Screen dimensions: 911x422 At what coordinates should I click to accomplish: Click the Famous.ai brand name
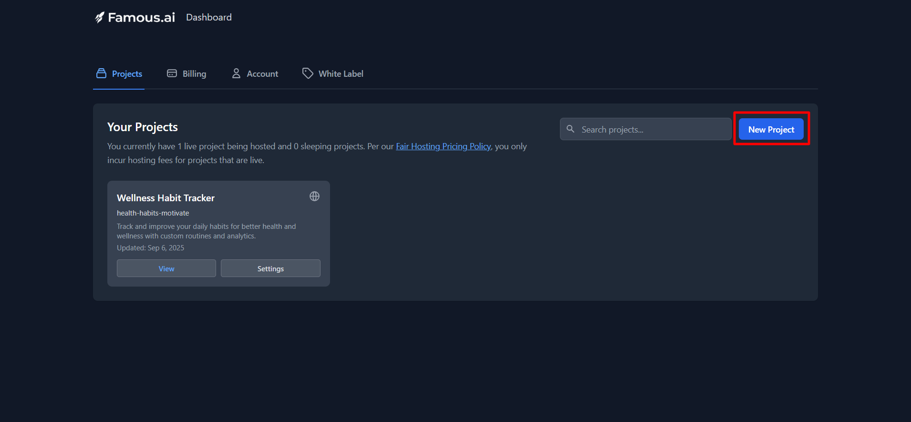141,18
